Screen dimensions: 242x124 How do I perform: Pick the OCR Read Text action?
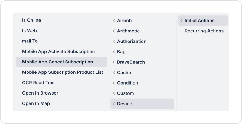click(x=38, y=83)
